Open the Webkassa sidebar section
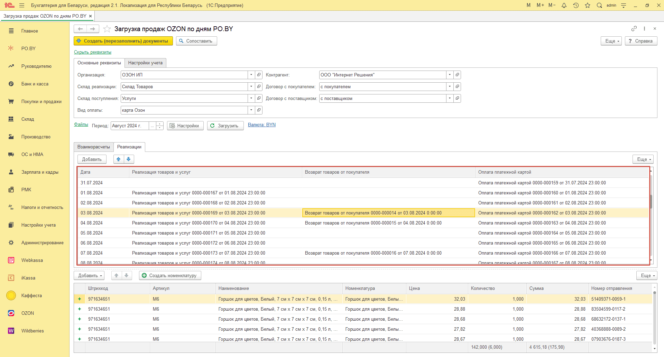Viewport: 664px width, 357px height. coord(32,260)
